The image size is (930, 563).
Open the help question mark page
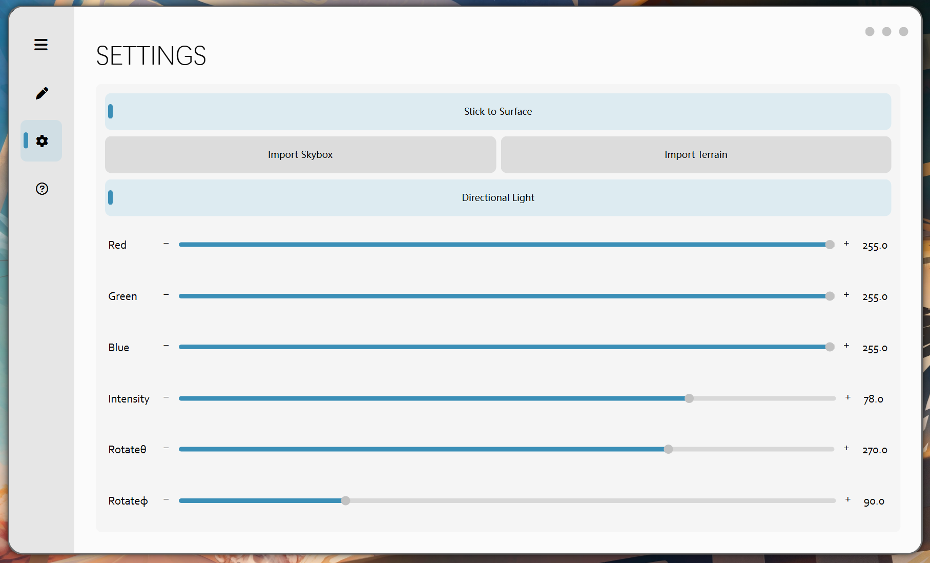(42, 189)
